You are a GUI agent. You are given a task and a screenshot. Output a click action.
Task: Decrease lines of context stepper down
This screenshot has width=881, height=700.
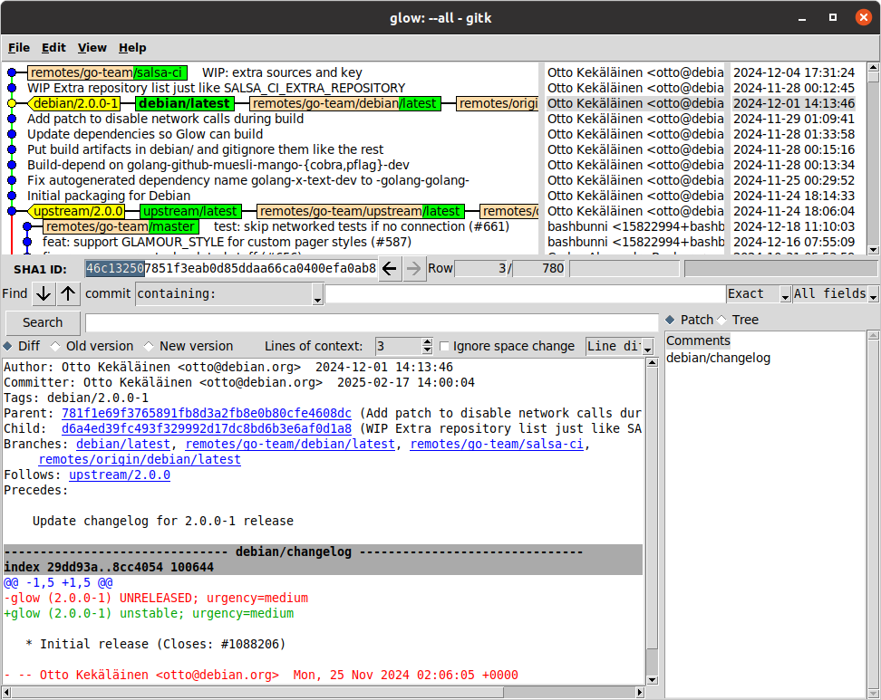427,350
